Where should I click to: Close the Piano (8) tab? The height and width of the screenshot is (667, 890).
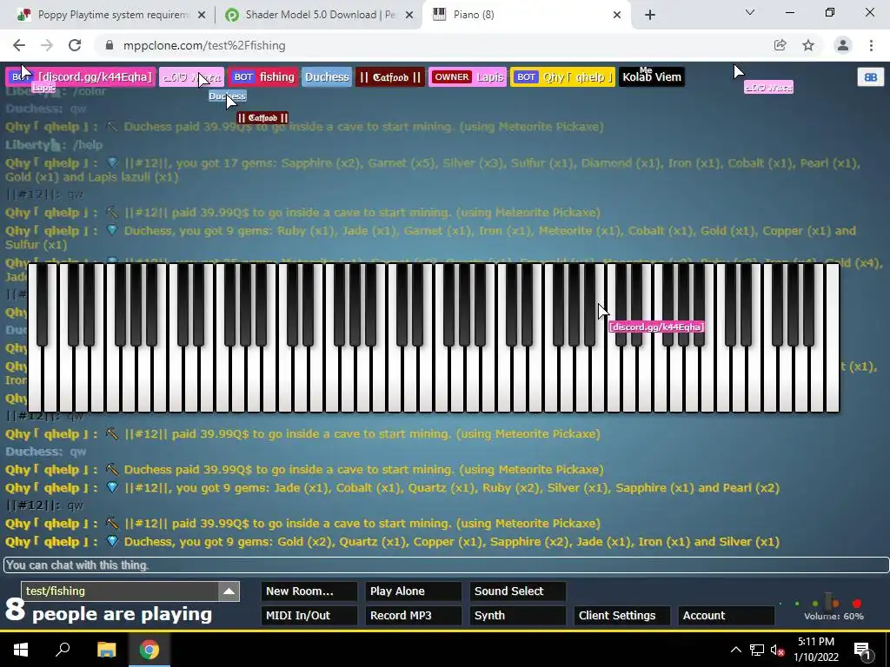click(617, 16)
